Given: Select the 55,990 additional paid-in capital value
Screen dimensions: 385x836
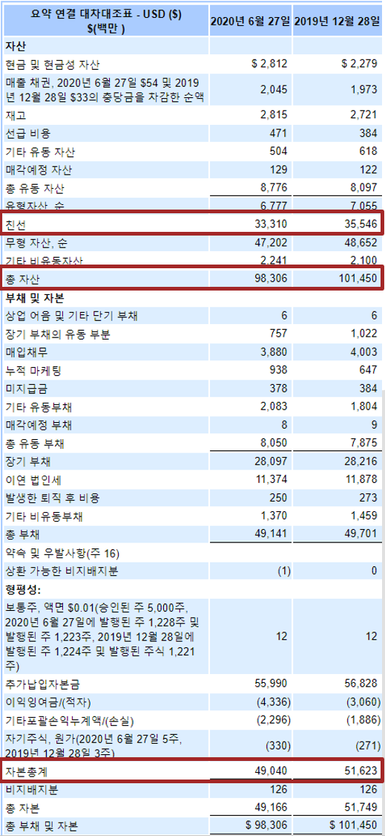Looking at the screenshot, I should (272, 682).
